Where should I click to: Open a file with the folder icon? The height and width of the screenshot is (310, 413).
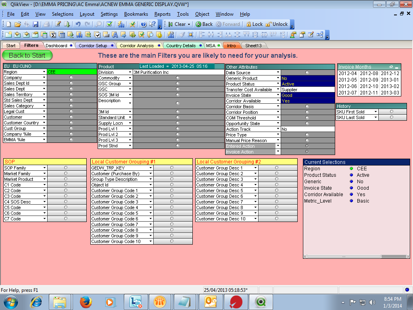click(18, 24)
